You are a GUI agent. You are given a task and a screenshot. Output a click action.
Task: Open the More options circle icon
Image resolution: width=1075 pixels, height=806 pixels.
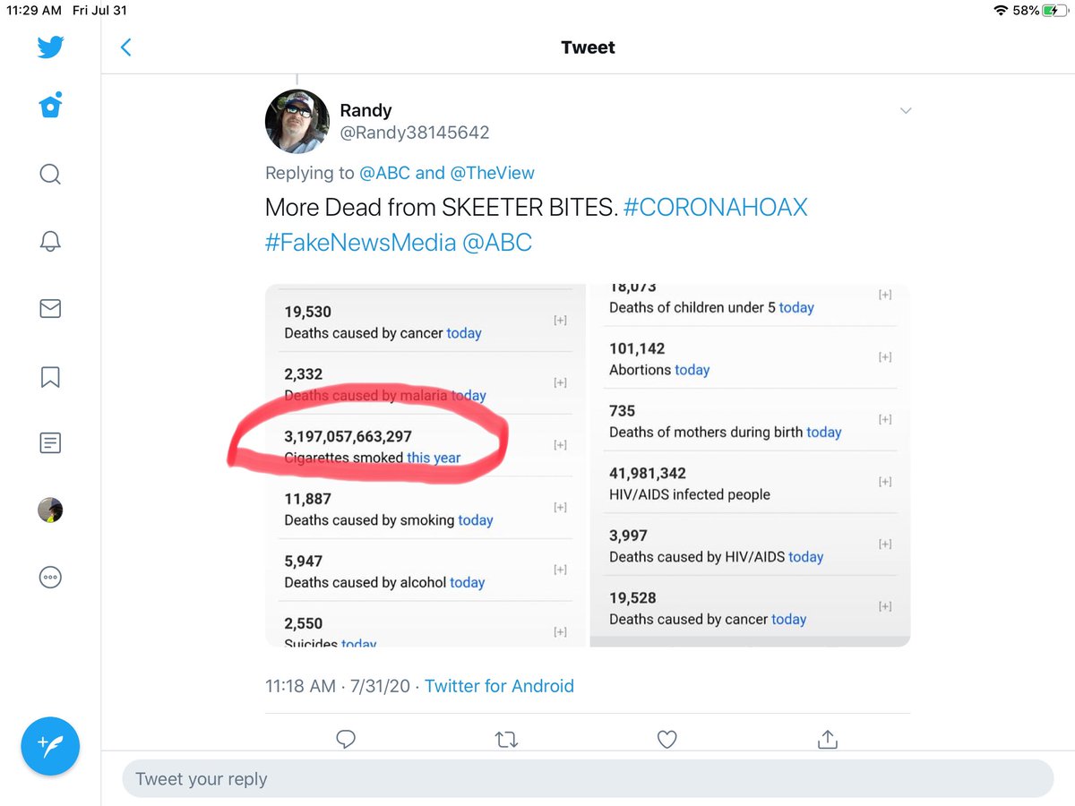pos(50,578)
